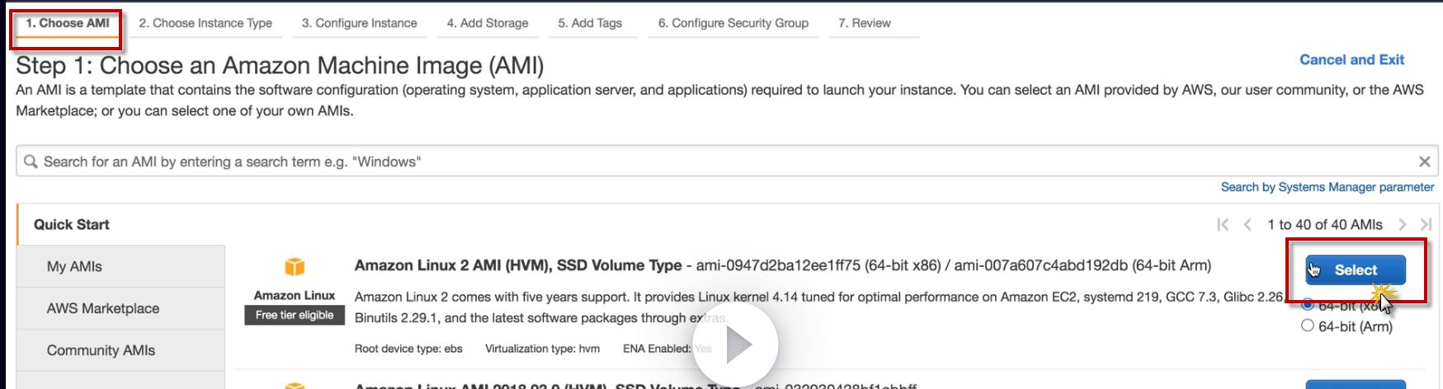Viewport: 1443px width, 389px height.
Task: Go to next AMI page arrow
Action: pos(1402,224)
